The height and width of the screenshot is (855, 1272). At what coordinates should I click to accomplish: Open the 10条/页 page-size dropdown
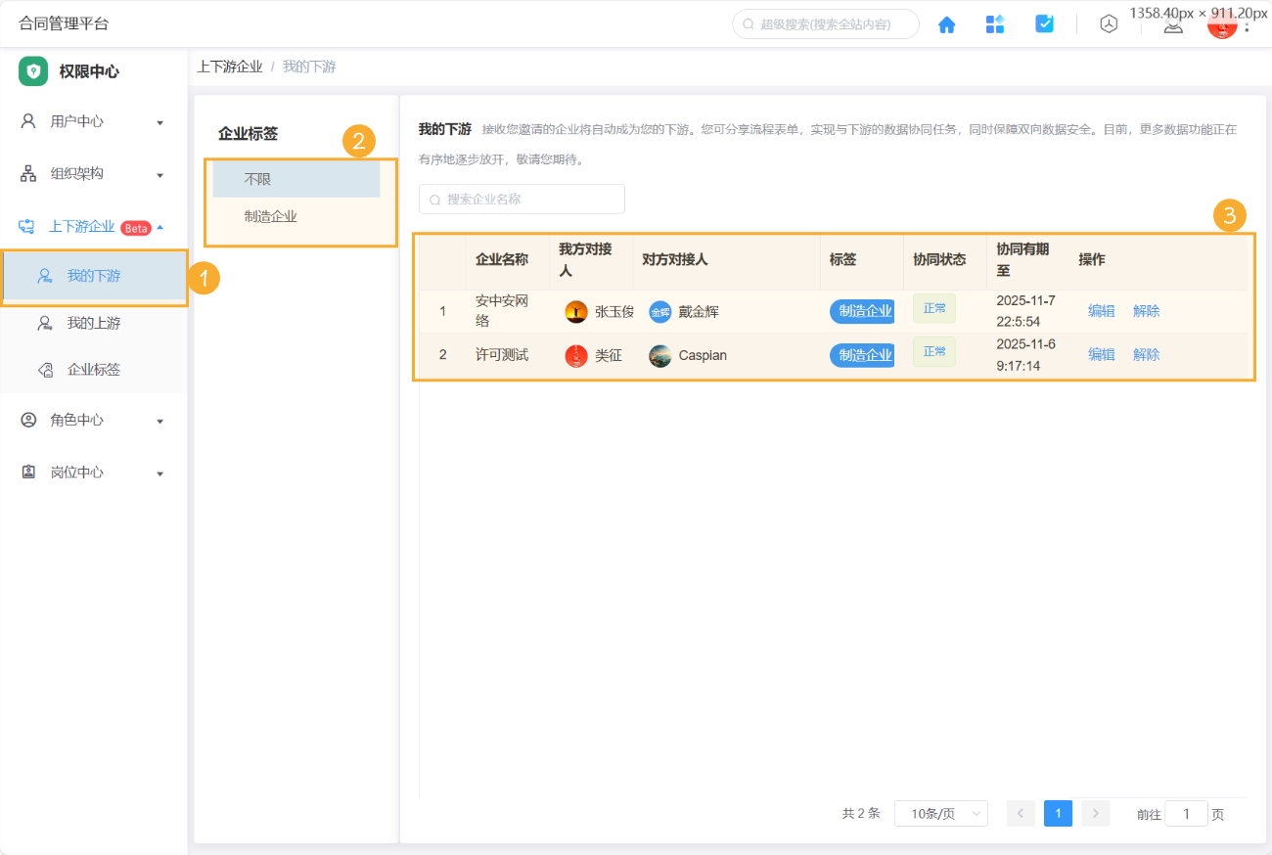click(940, 813)
